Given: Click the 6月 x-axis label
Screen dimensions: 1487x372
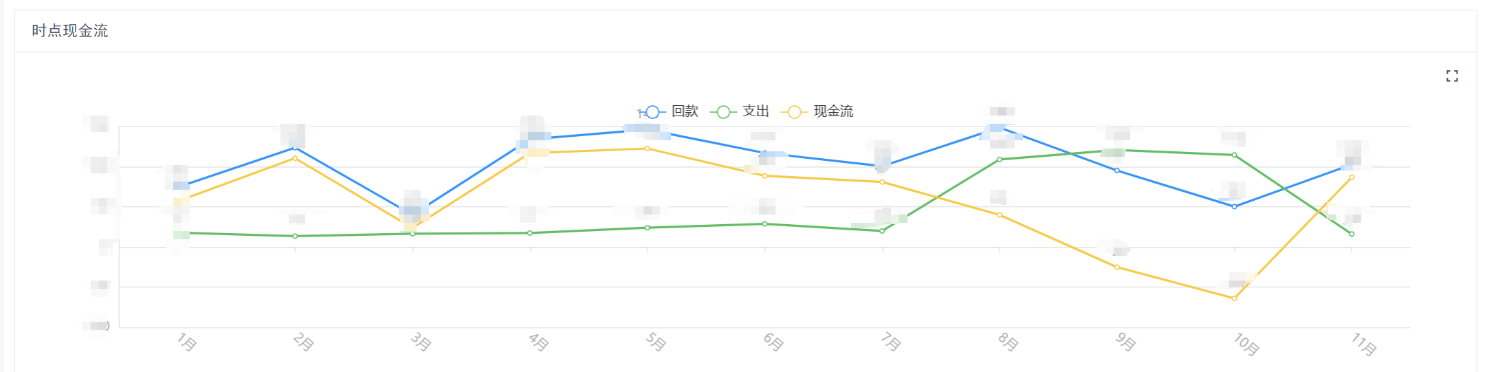Looking at the screenshot, I should tap(773, 342).
